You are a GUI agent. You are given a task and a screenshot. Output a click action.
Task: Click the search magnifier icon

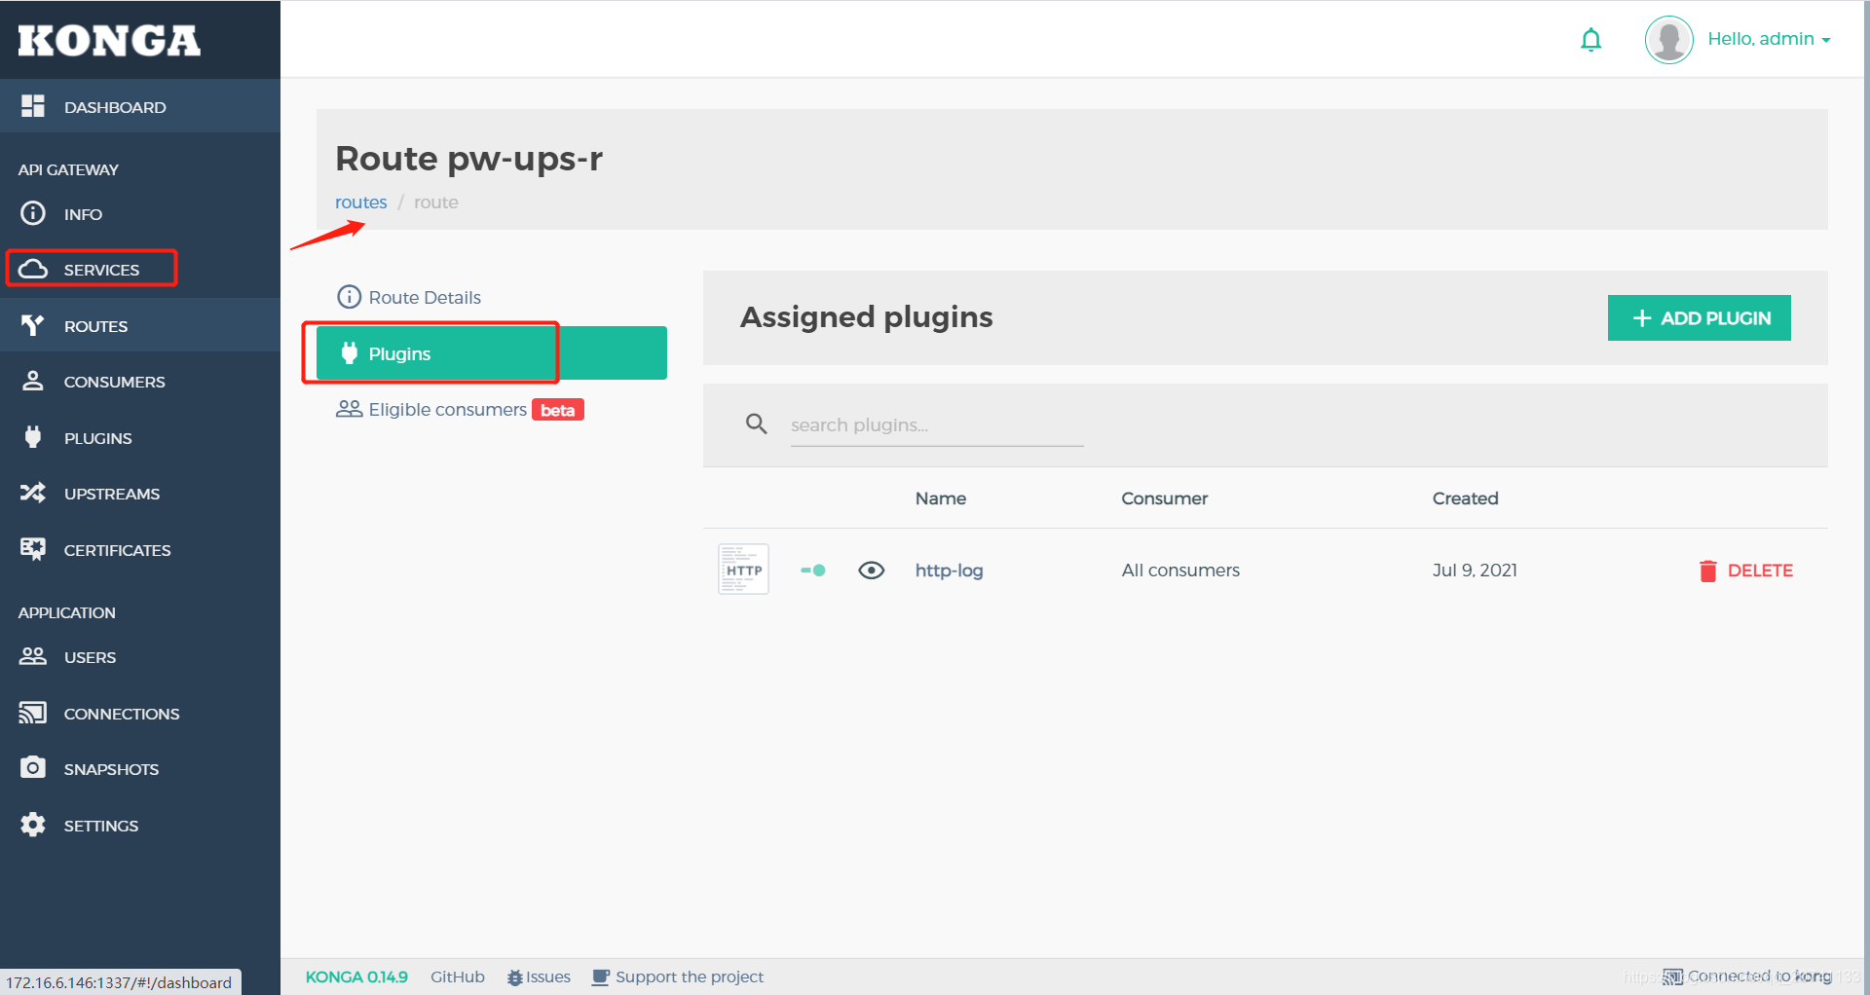(x=757, y=424)
